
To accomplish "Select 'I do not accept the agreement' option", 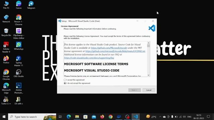I will click(x=65, y=83).
